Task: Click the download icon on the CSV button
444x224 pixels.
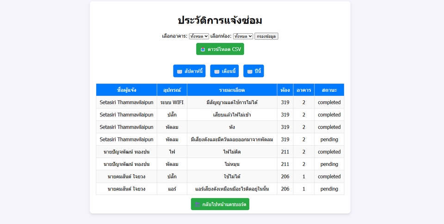Action: 203,49
